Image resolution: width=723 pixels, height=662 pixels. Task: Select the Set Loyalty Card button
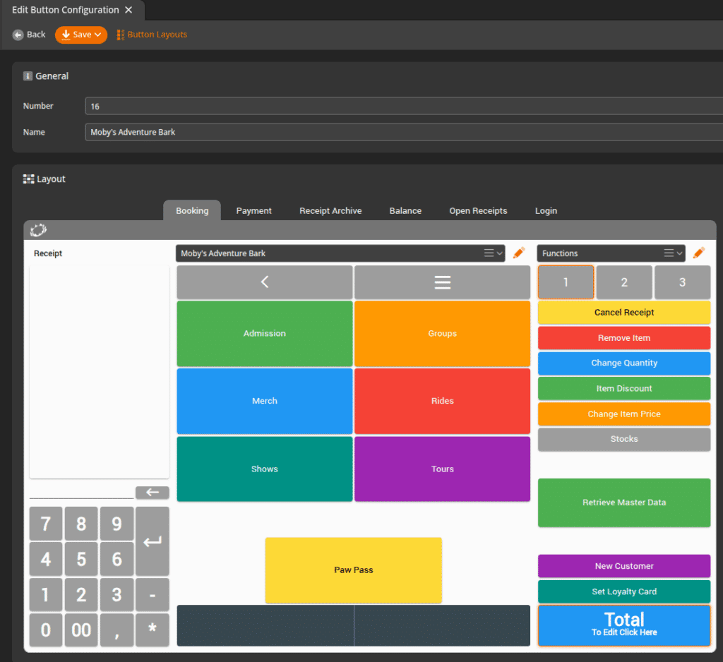(624, 591)
